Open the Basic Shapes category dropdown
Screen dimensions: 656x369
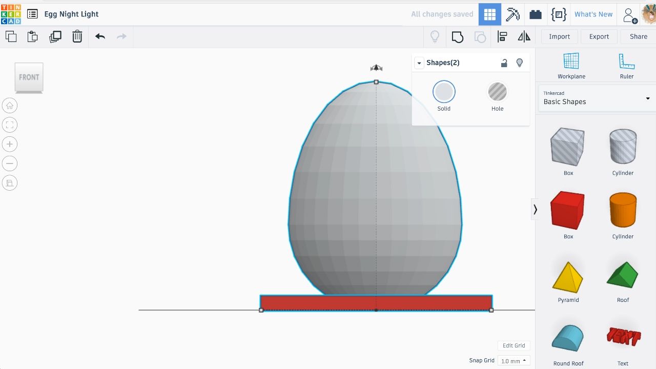coord(596,97)
